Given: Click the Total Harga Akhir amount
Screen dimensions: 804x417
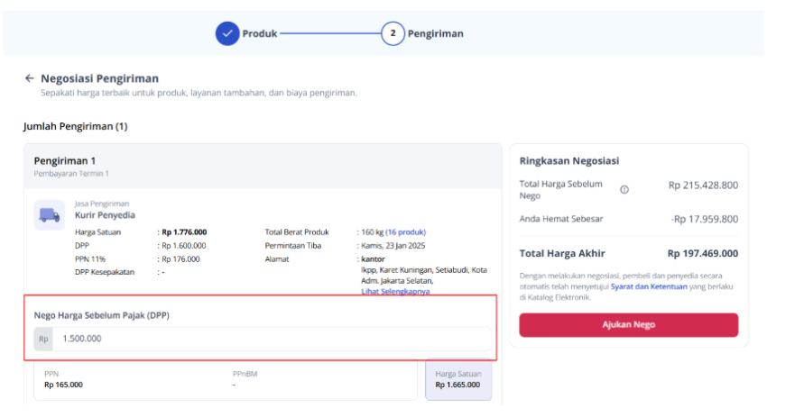Looking at the screenshot, I should click(x=702, y=253).
